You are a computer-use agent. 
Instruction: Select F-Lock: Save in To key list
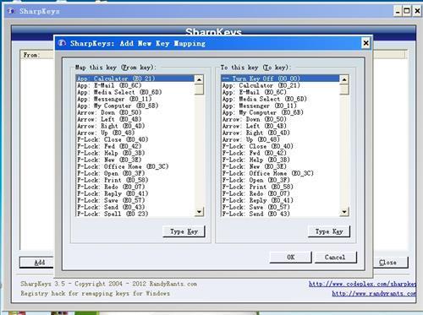281,207
